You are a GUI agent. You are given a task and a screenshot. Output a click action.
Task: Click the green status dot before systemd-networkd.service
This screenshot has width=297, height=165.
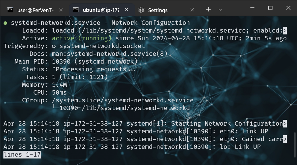click(x=5, y=23)
